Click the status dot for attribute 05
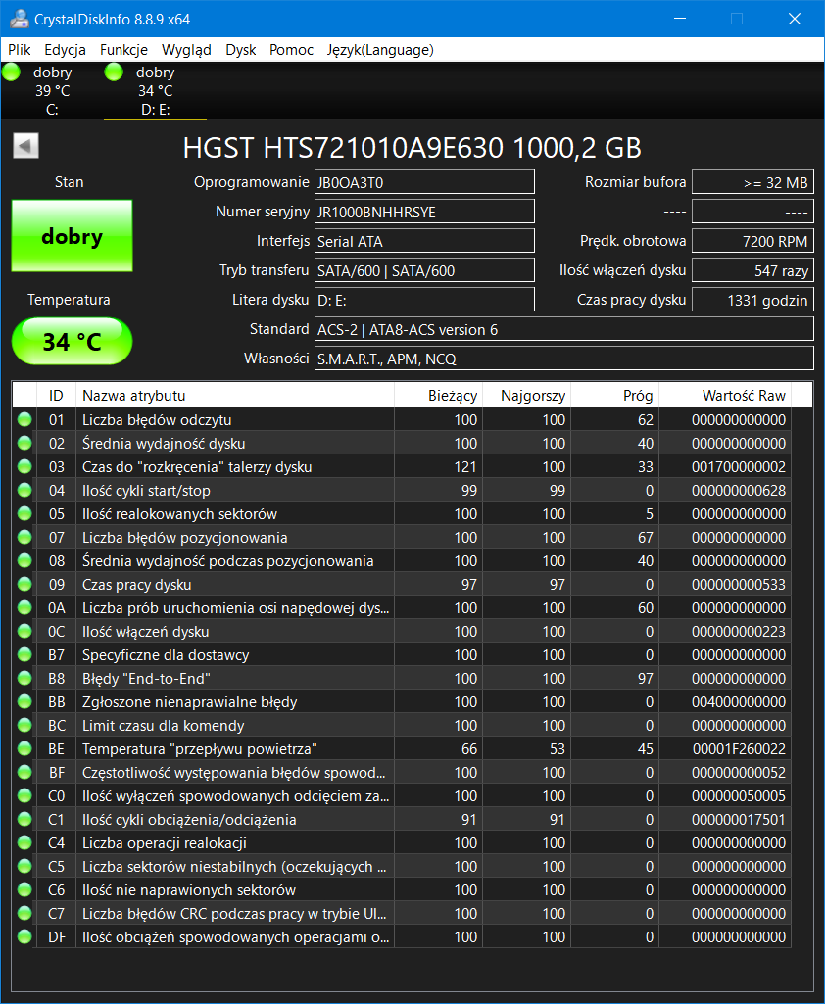This screenshot has width=825, height=1004. click(x=24, y=514)
